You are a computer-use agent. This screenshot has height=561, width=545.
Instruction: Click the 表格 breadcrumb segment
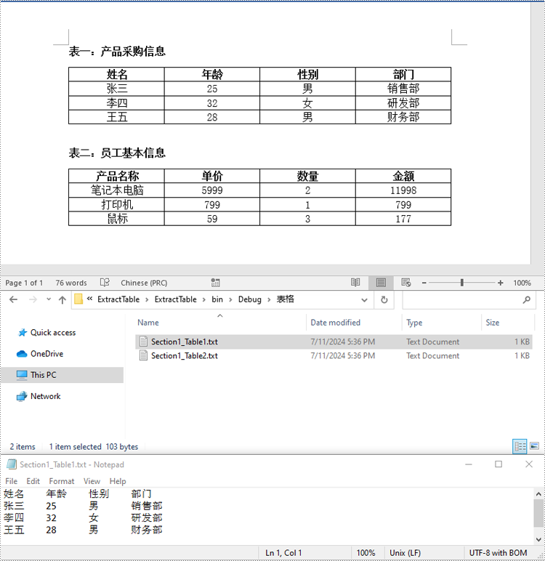click(285, 299)
